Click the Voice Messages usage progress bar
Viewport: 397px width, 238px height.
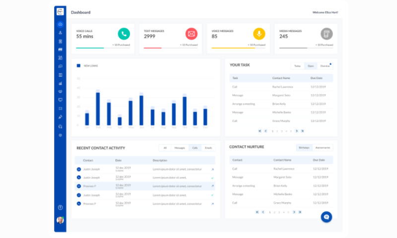pyautogui.click(x=238, y=48)
